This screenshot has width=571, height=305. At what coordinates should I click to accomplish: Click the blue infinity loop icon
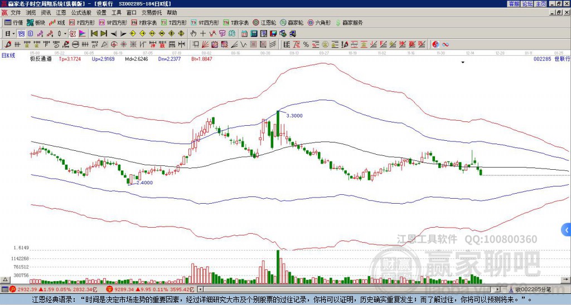(446, 45)
